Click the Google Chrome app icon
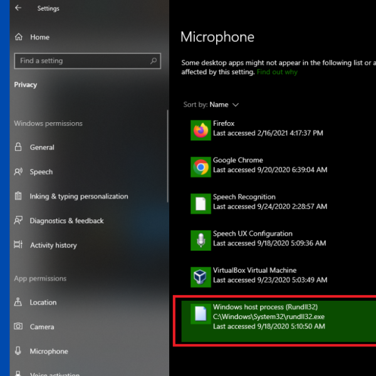376x376 pixels. [x=201, y=167]
